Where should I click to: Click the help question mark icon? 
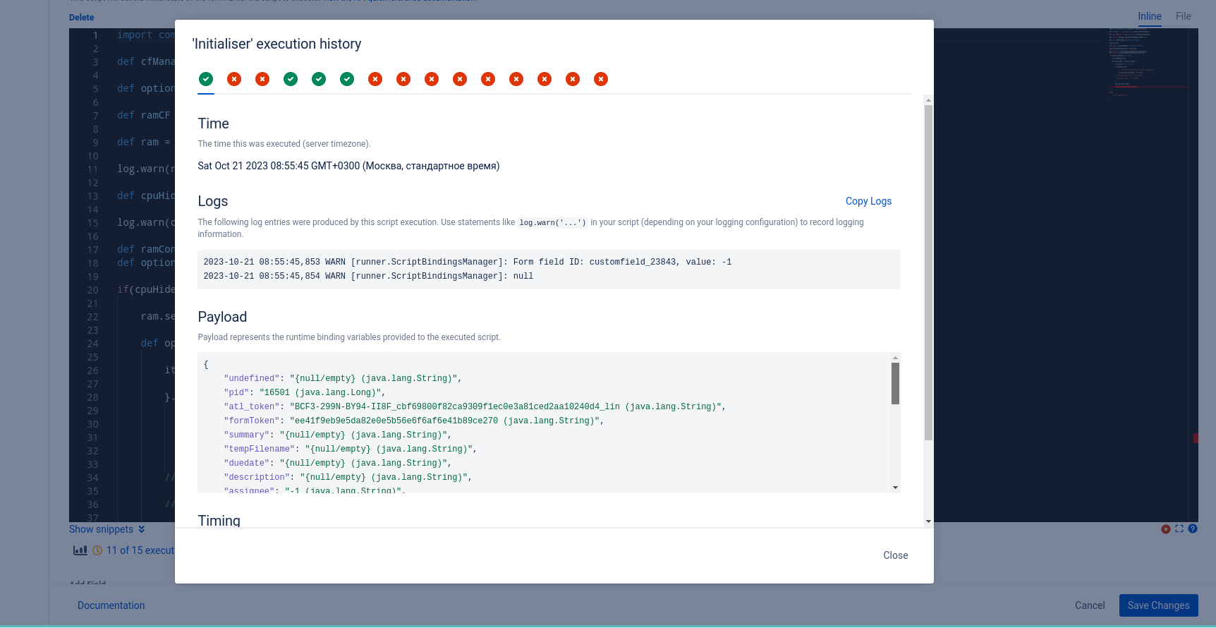click(x=1193, y=529)
